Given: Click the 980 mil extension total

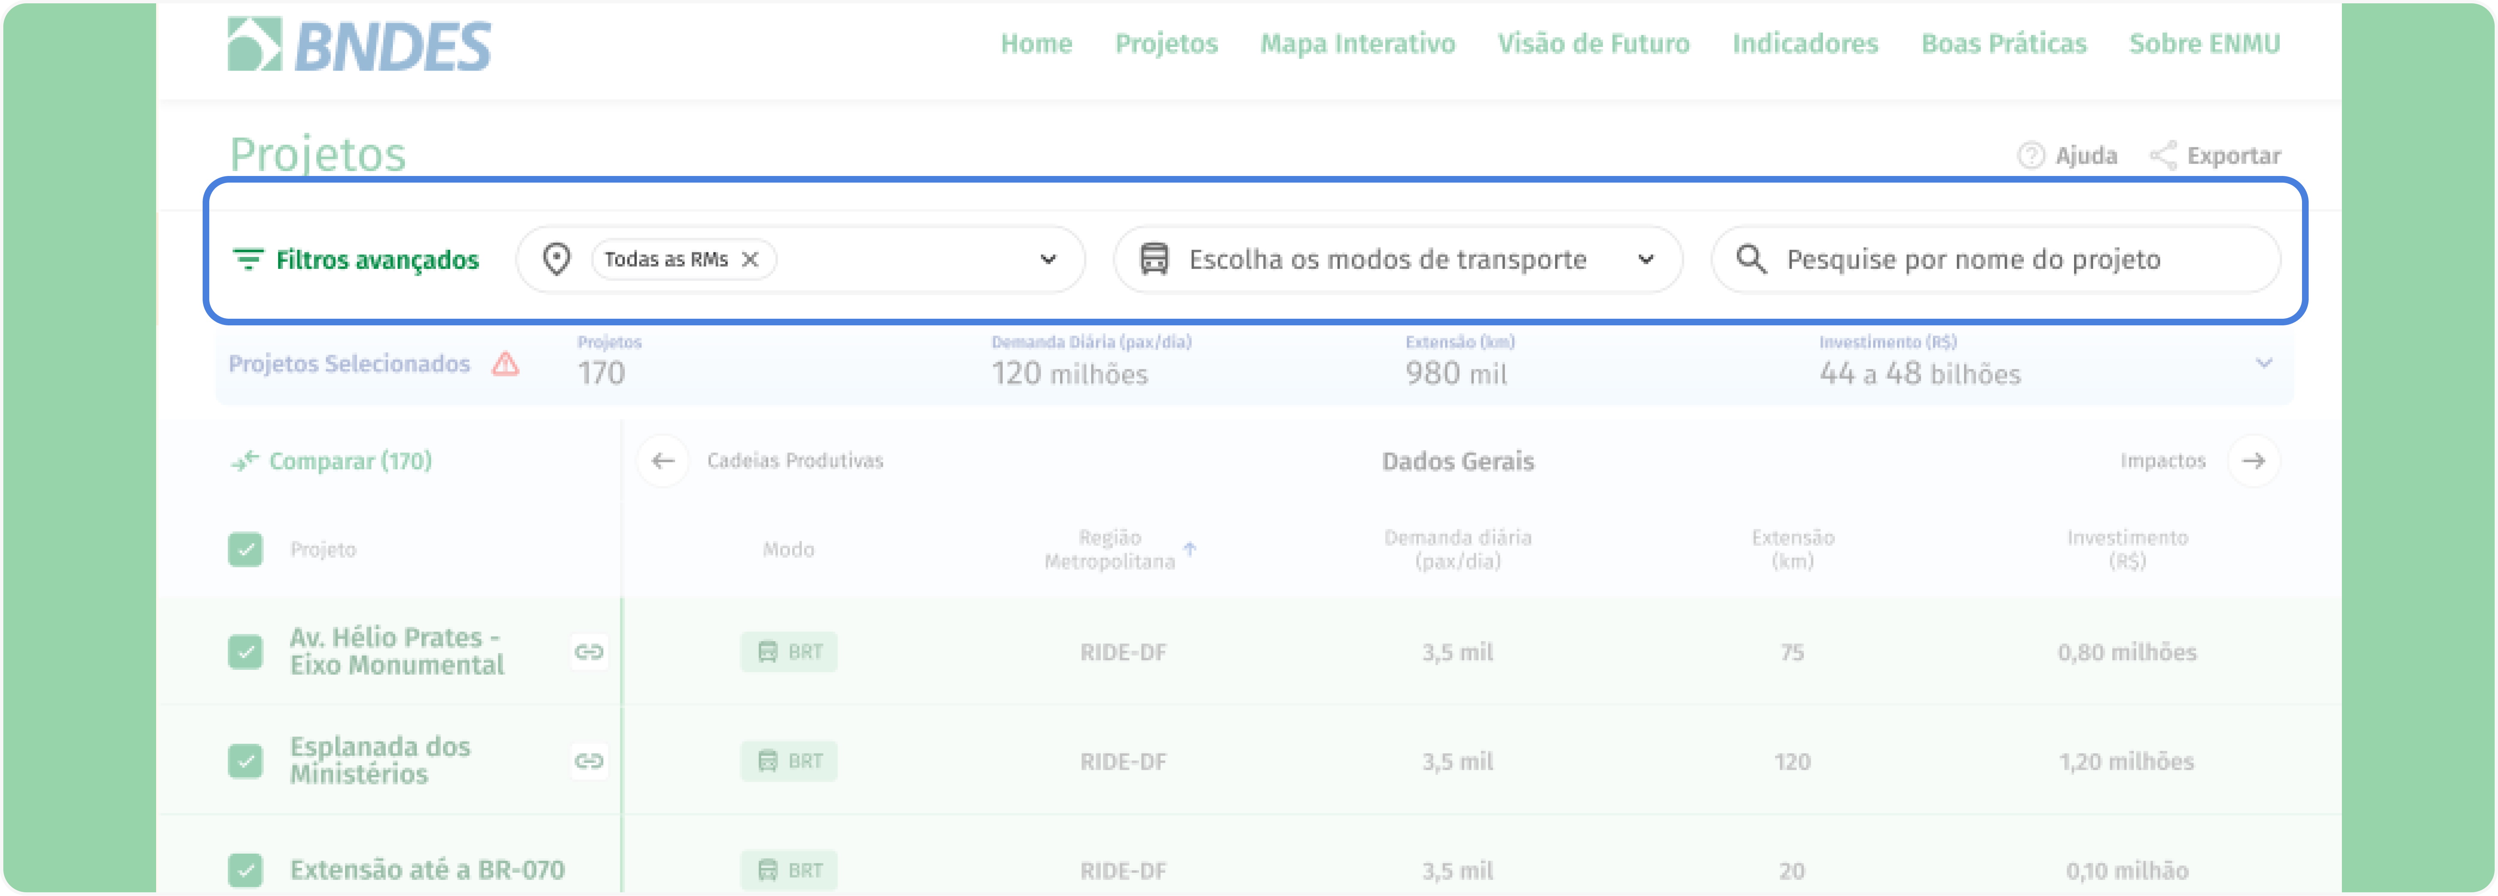Looking at the screenshot, I should 1457,374.
